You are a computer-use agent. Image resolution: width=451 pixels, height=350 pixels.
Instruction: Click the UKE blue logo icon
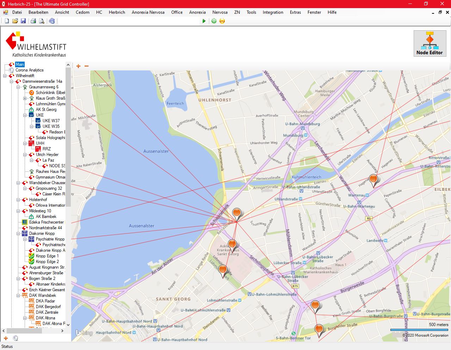31,115
